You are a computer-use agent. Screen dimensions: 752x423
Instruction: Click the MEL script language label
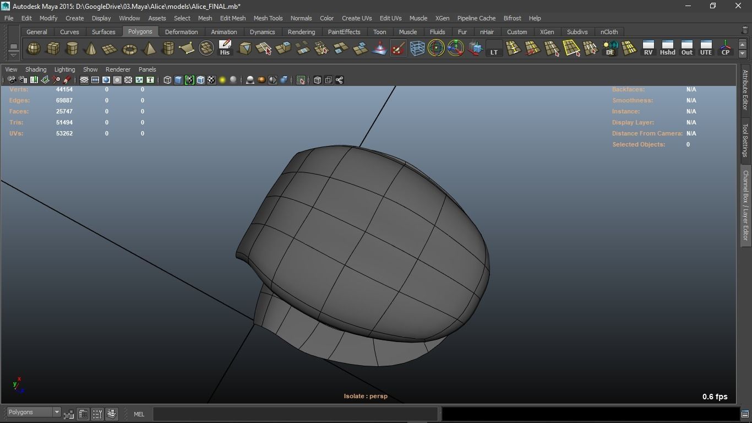point(139,414)
